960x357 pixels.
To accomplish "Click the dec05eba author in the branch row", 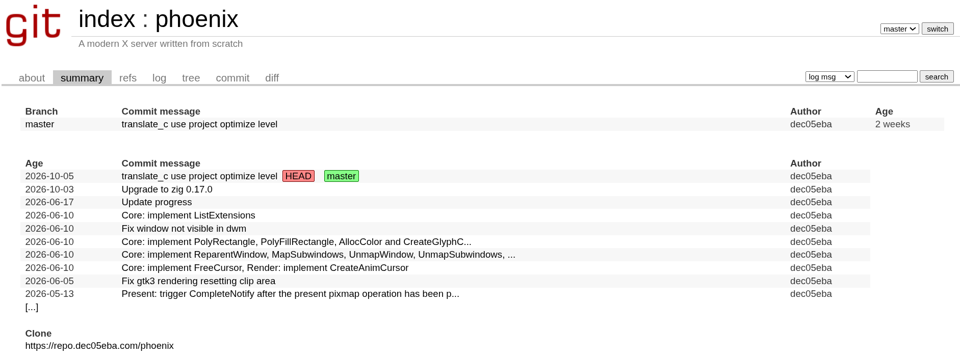I will (x=811, y=124).
